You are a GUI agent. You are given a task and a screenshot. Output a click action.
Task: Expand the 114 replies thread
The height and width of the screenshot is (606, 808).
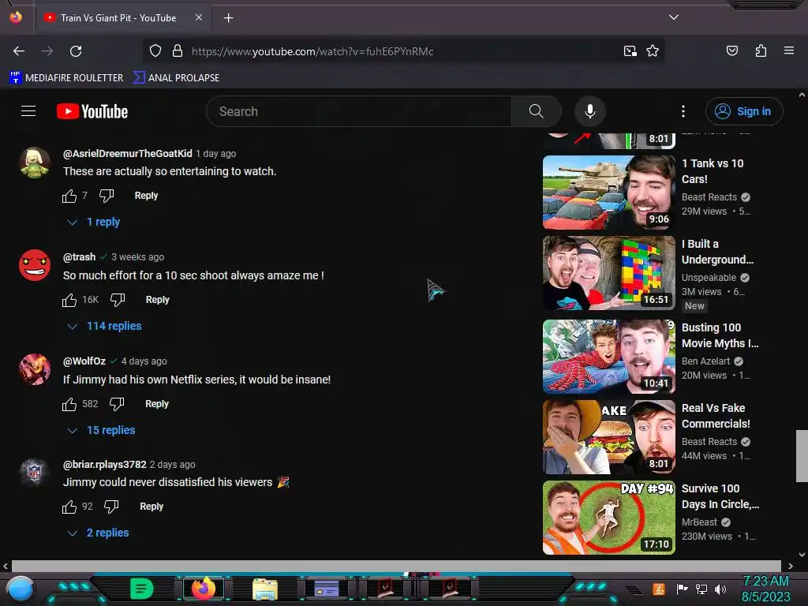click(x=105, y=326)
